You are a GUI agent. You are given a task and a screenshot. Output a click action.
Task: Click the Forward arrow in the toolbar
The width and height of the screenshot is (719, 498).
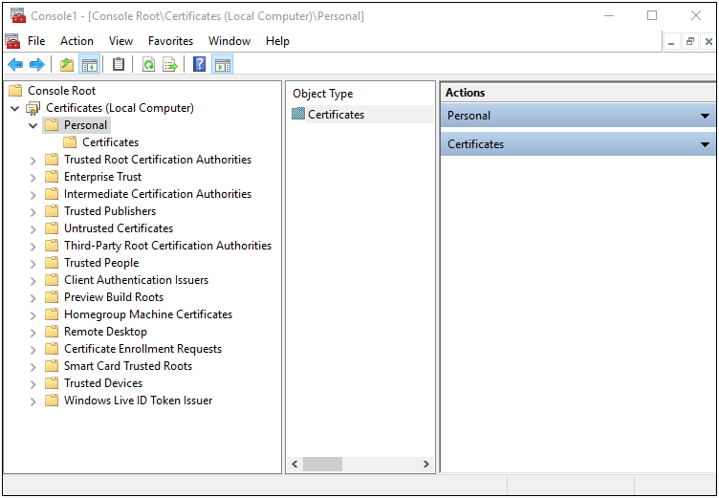pyautogui.click(x=36, y=65)
